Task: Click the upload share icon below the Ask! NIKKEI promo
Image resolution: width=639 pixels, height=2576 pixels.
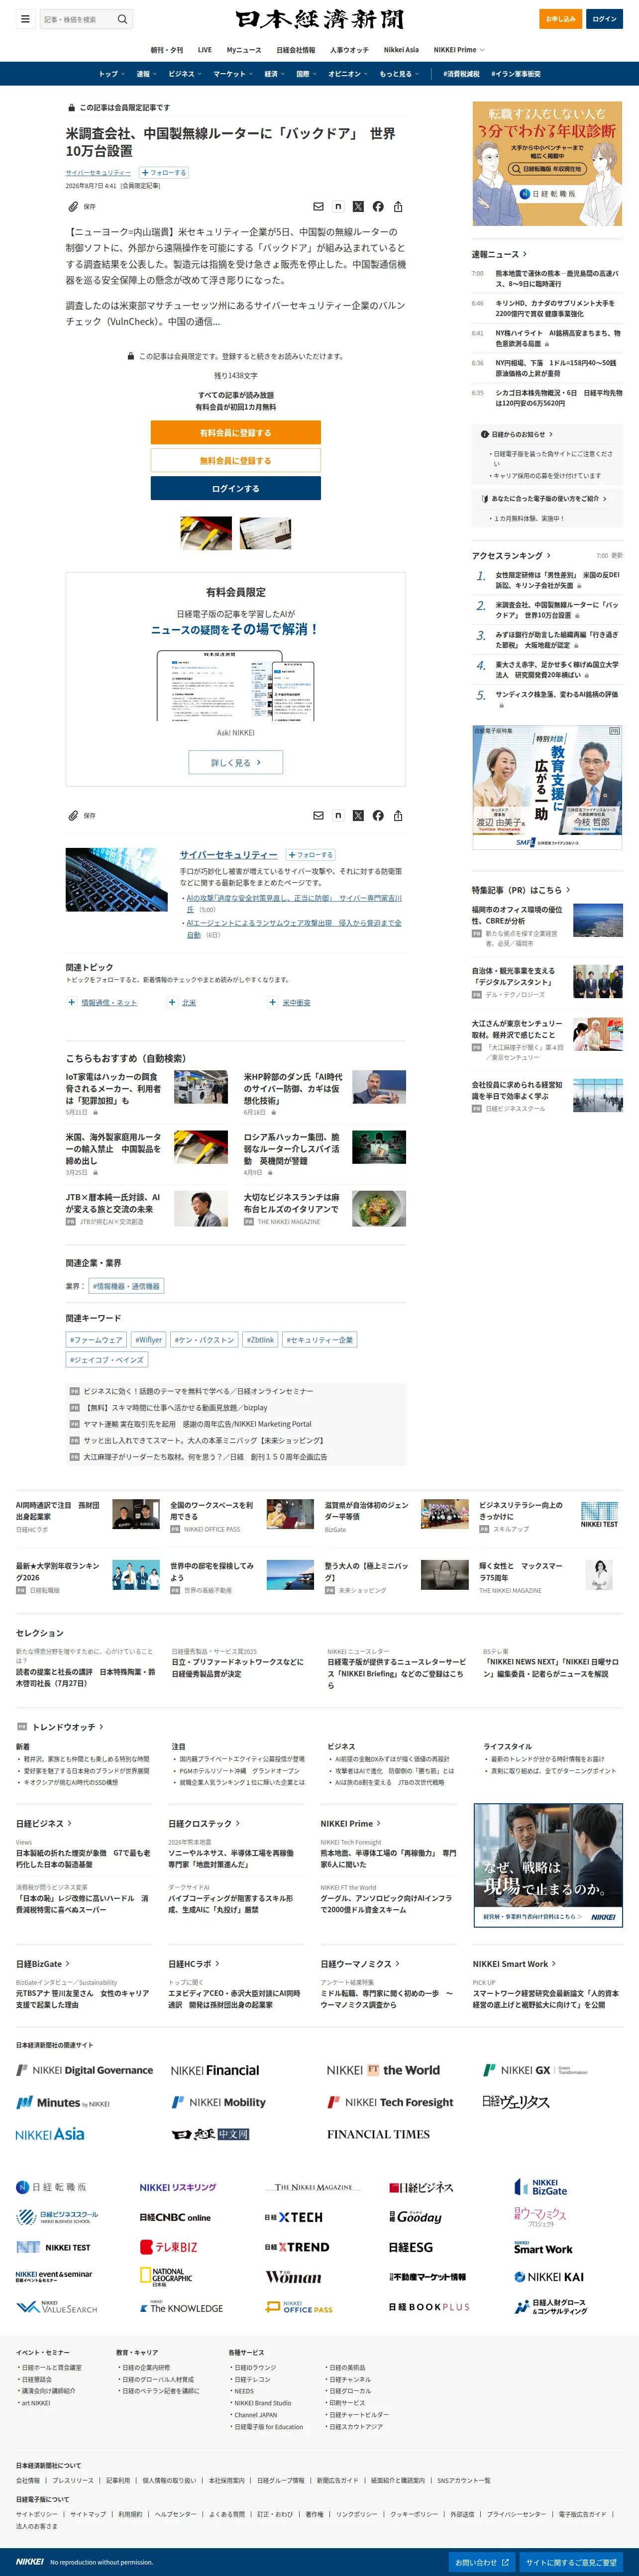Action: click(x=398, y=816)
